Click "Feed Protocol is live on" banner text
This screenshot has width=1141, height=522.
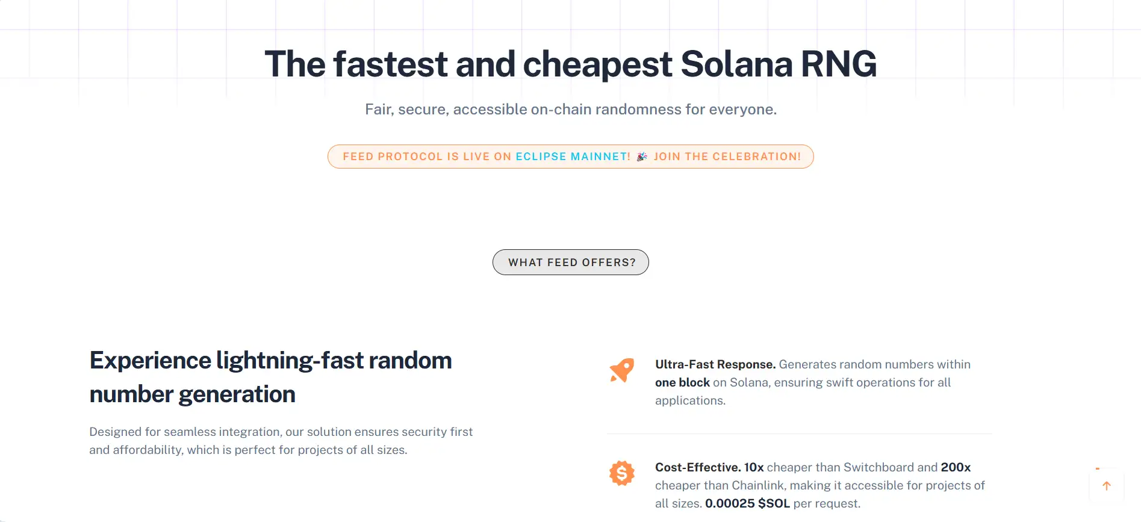pyautogui.click(x=427, y=157)
